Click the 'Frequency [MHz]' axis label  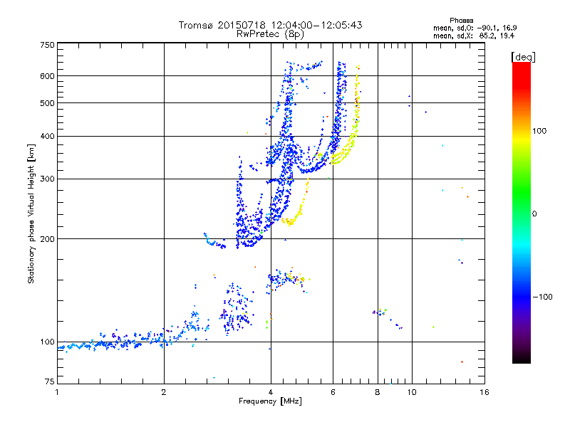pos(270,401)
